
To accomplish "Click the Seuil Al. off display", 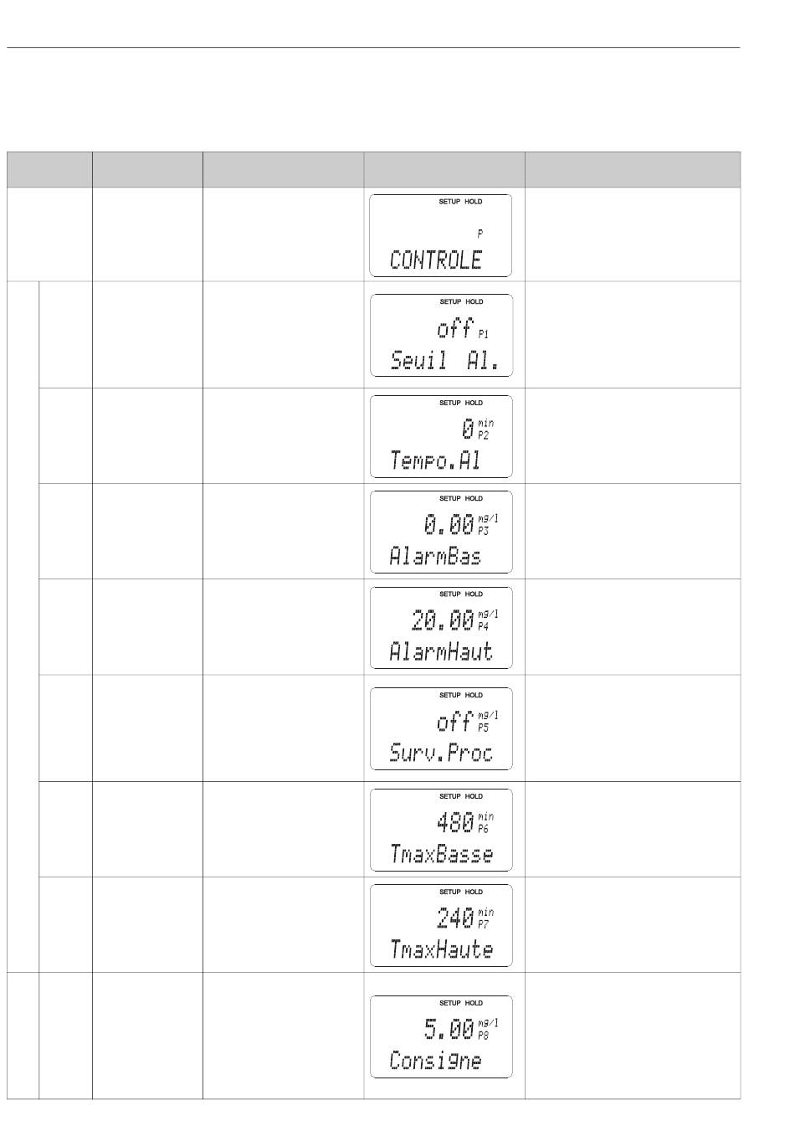I will [x=441, y=336].
